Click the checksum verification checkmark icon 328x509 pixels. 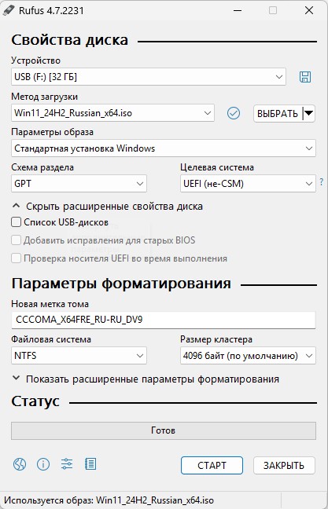coord(234,113)
